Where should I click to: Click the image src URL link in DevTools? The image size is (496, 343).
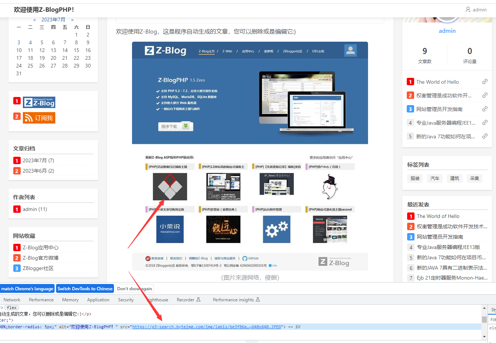click(207, 327)
